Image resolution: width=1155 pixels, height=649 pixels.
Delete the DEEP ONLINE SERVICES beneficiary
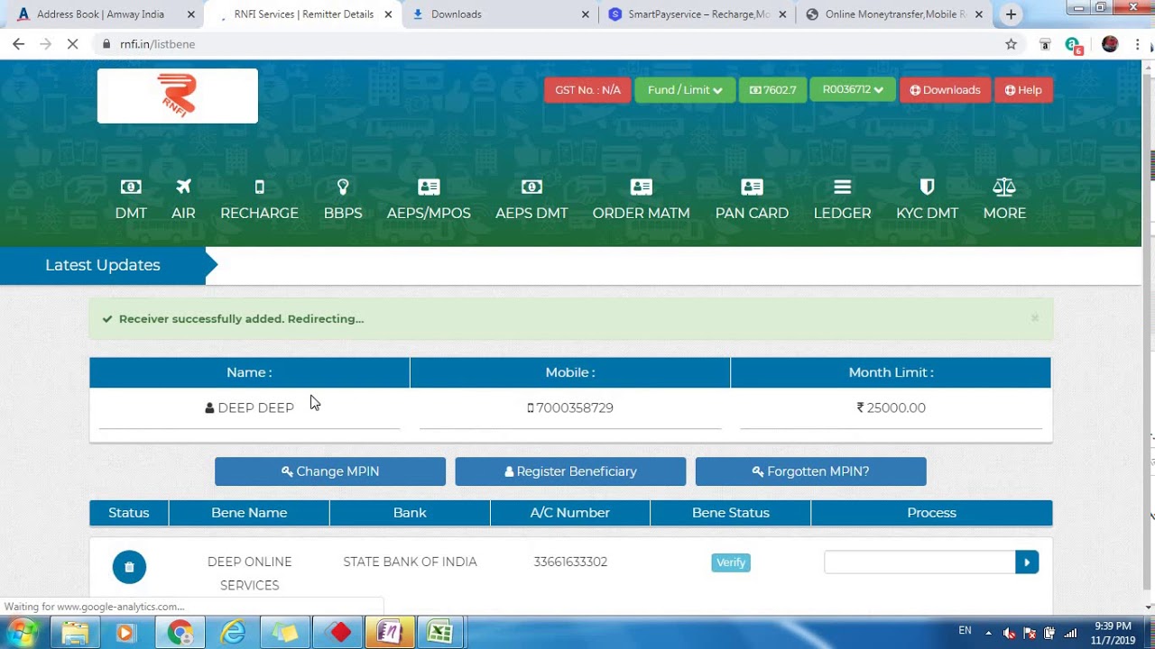click(129, 567)
